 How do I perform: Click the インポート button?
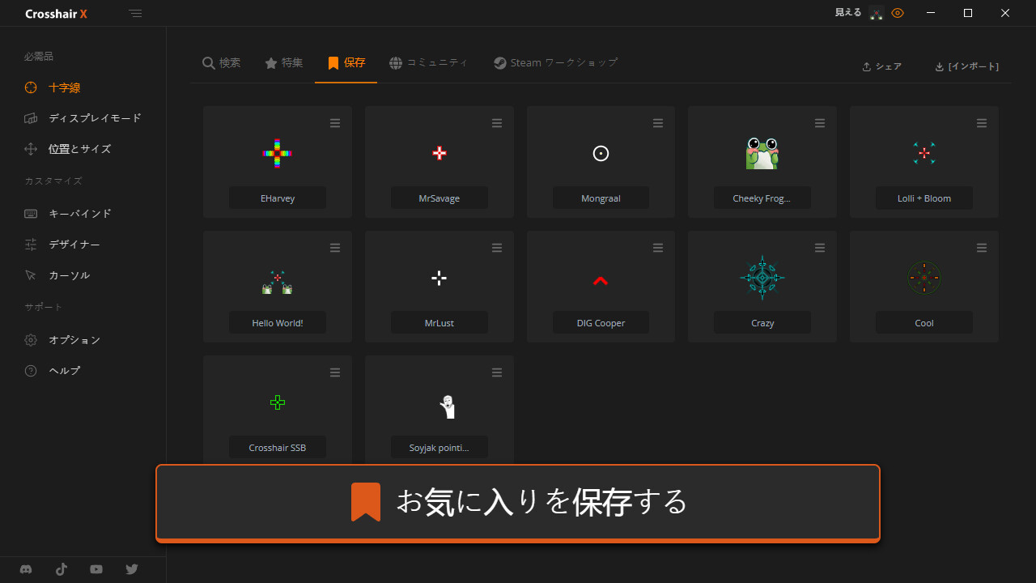click(966, 66)
